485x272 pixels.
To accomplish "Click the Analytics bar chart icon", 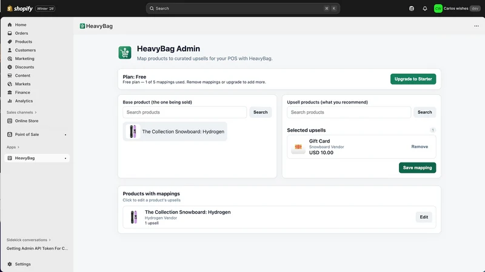I will coord(10,101).
